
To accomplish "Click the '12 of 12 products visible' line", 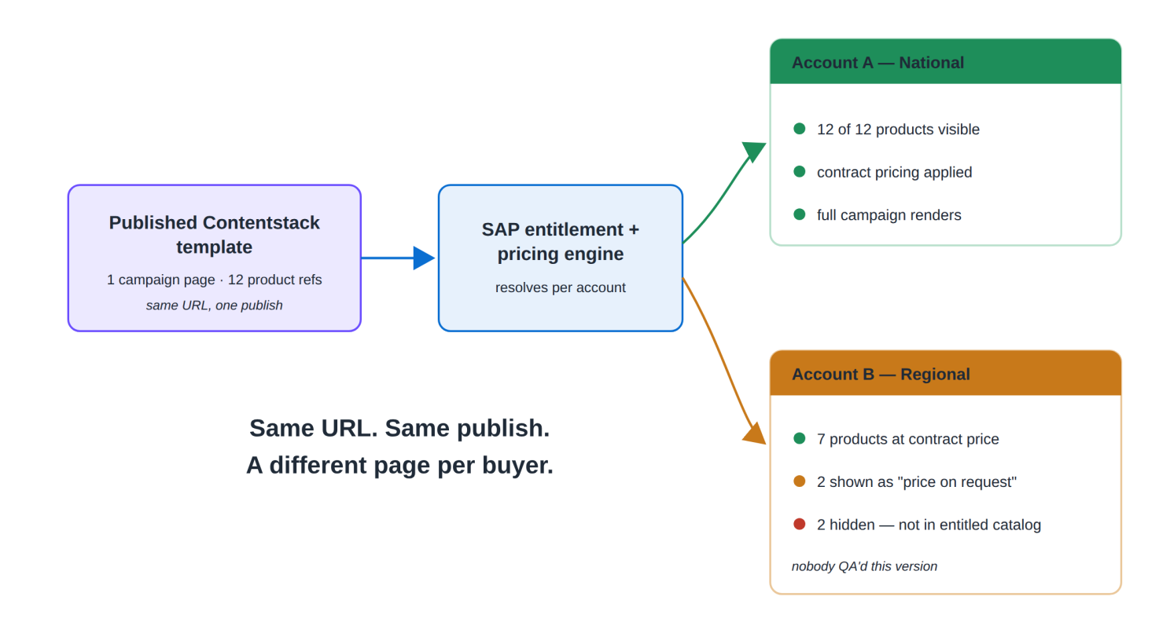I will click(x=898, y=130).
